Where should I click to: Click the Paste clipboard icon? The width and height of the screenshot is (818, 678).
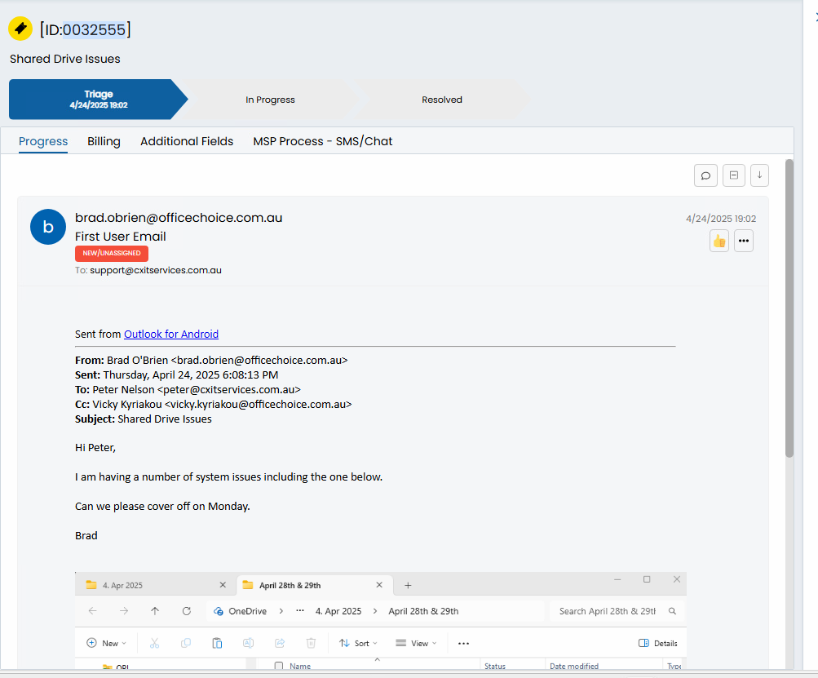pos(217,643)
